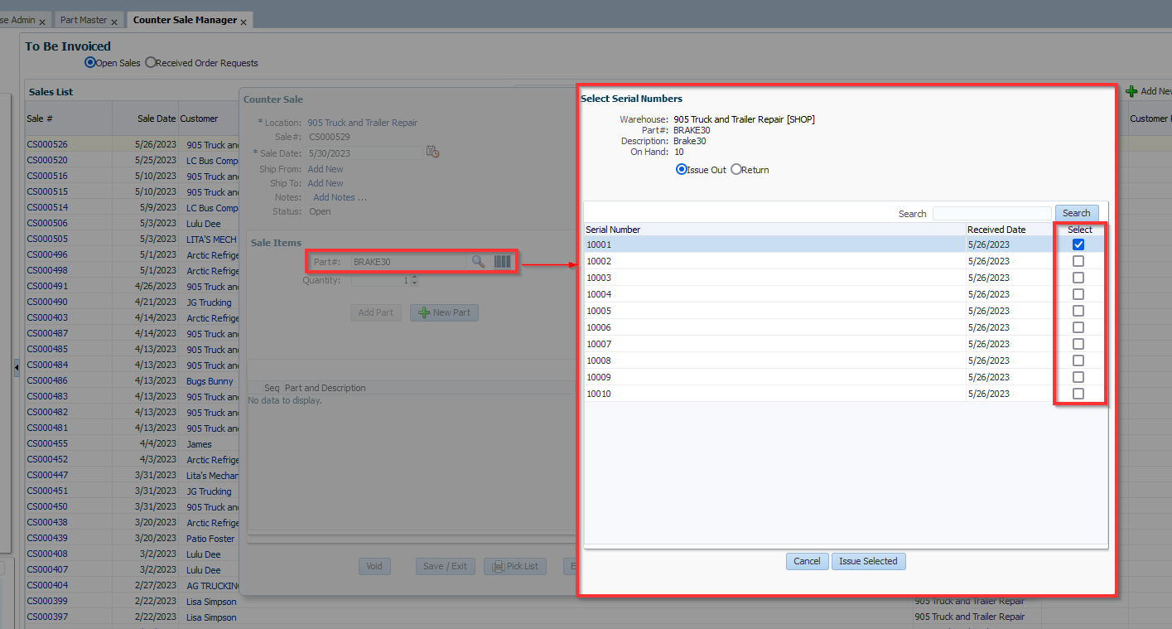Viewport: 1172px width, 629px height.
Task: Open sale CS000514 link
Action: click(47, 207)
